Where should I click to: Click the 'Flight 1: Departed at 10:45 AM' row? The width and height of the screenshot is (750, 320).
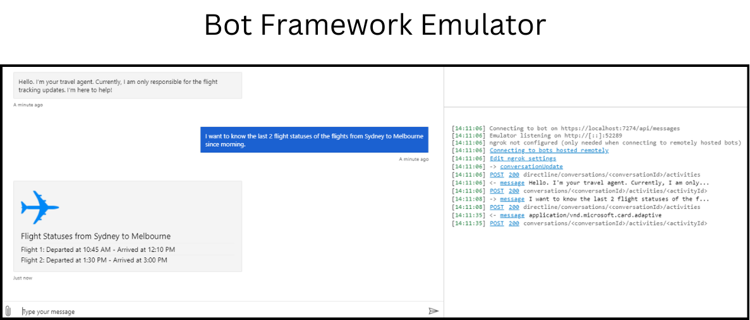coord(98,249)
